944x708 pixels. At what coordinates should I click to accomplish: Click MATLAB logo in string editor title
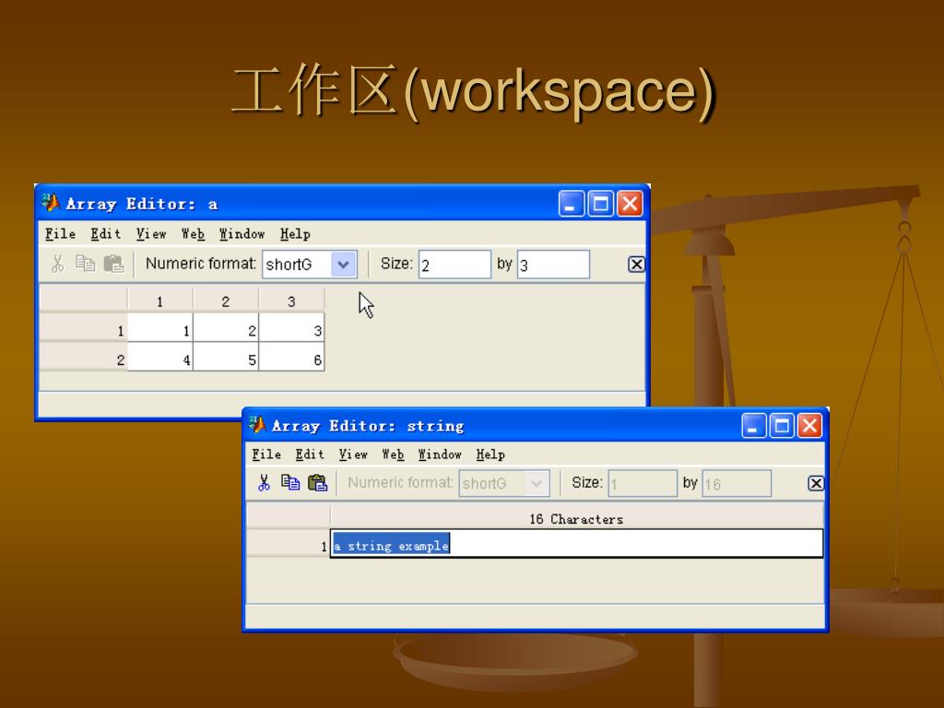(257, 424)
